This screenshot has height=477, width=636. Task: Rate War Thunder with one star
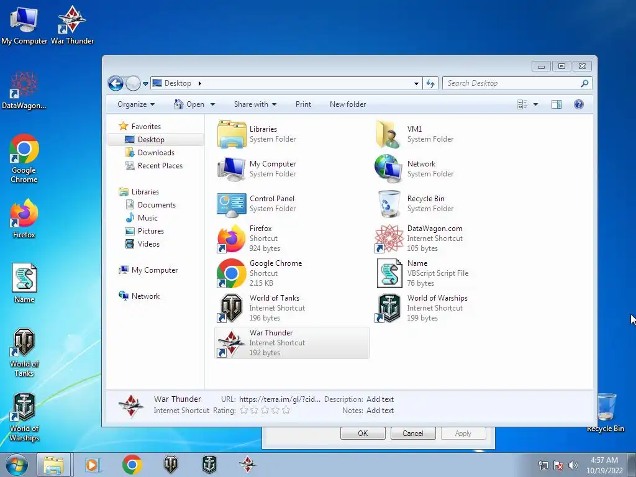pyautogui.click(x=243, y=411)
